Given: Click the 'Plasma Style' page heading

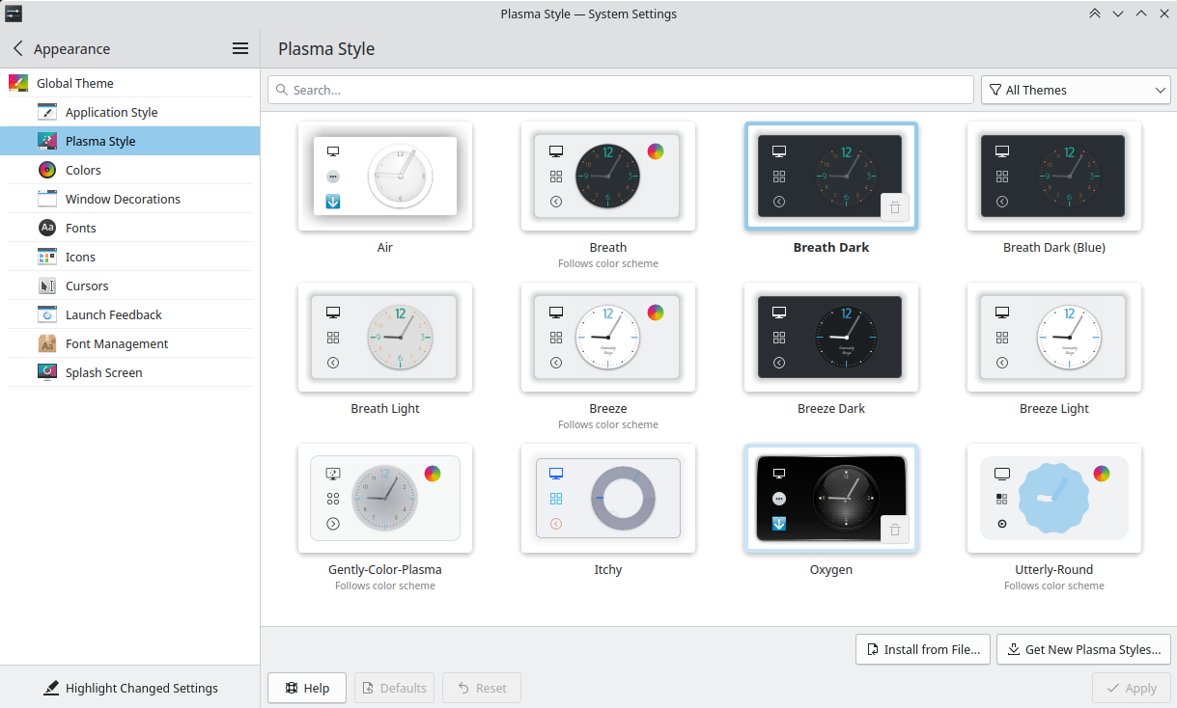Looking at the screenshot, I should point(326,48).
